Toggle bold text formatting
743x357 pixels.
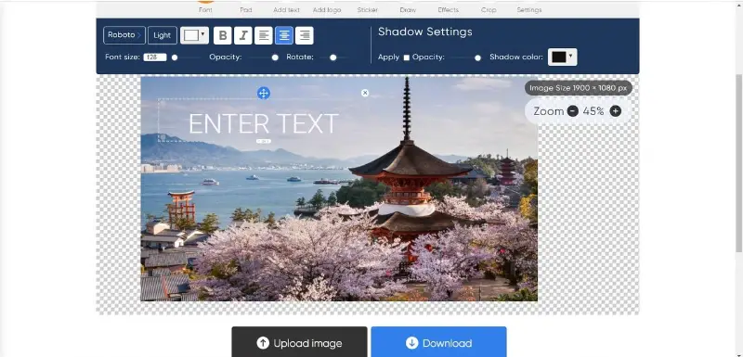tap(223, 35)
